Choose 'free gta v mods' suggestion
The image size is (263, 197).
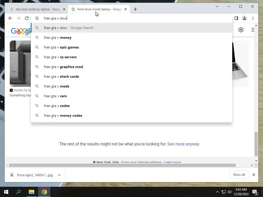coord(131,86)
